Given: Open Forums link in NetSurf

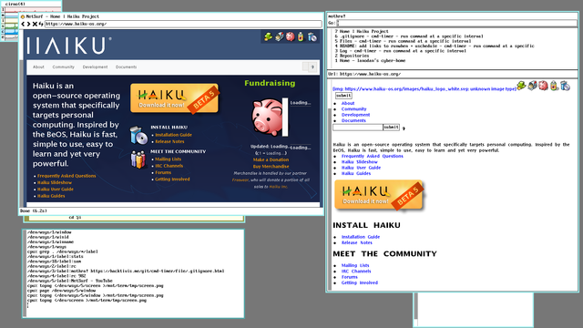Looking at the screenshot, I should click(163, 172).
